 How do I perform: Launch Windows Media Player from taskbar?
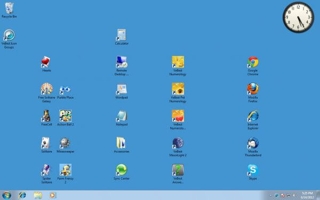pos(53,195)
